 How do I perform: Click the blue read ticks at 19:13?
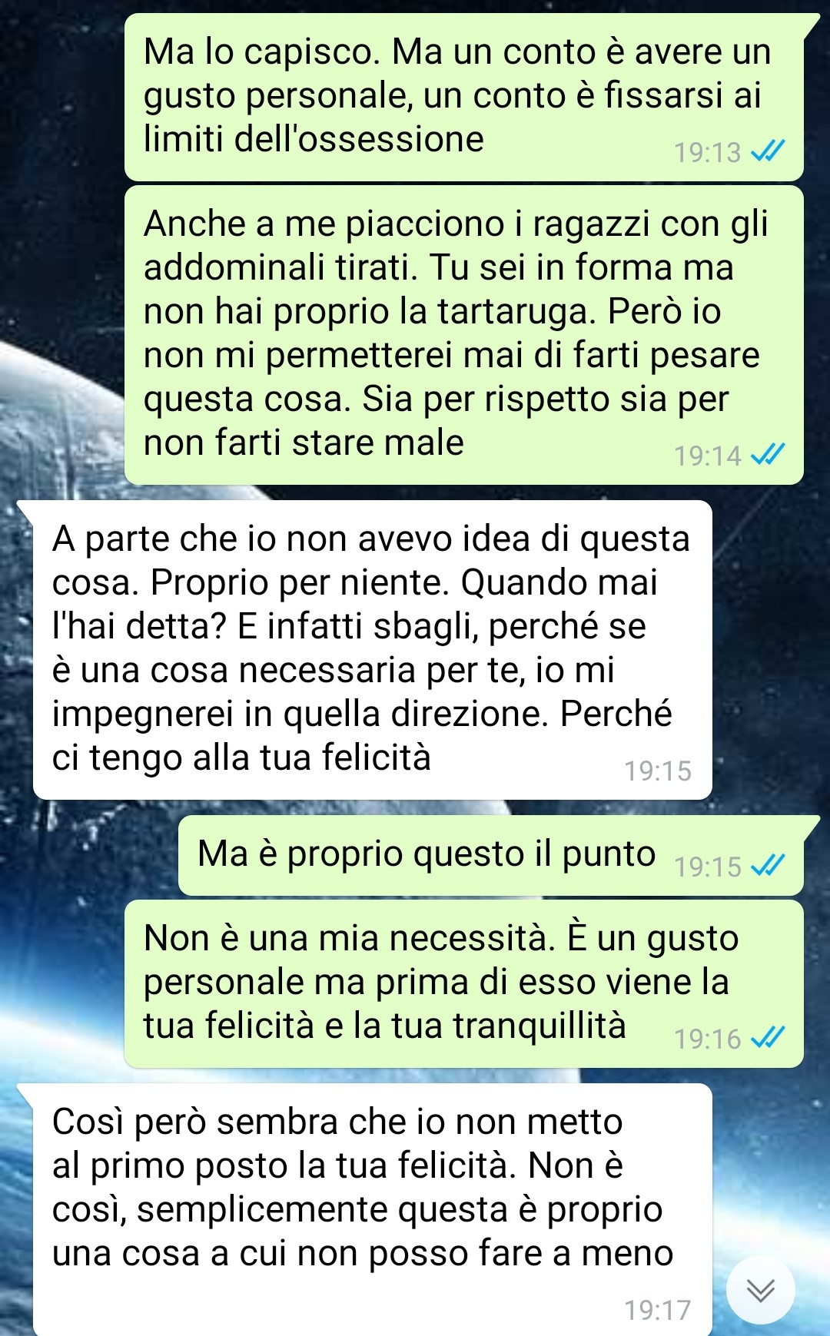[x=767, y=151]
